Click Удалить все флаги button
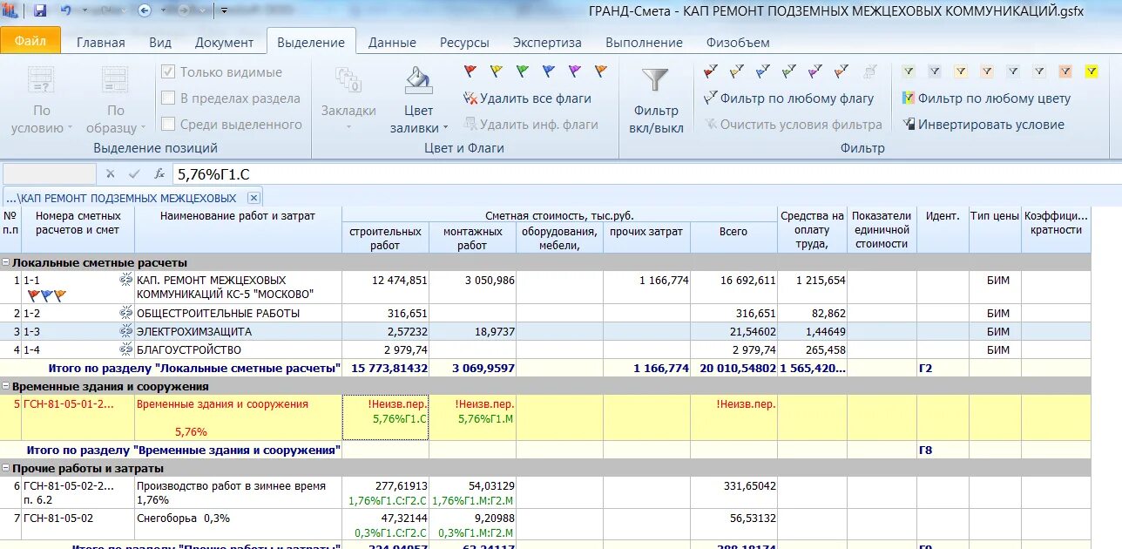Viewport: 1122px width, 549px height. click(x=527, y=98)
